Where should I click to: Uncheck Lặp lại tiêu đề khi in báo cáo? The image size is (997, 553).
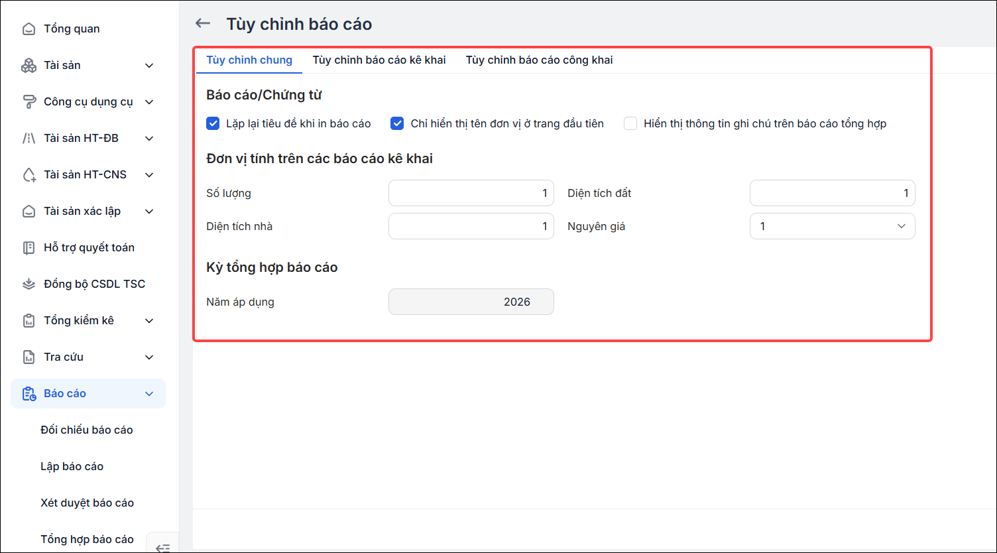point(213,123)
